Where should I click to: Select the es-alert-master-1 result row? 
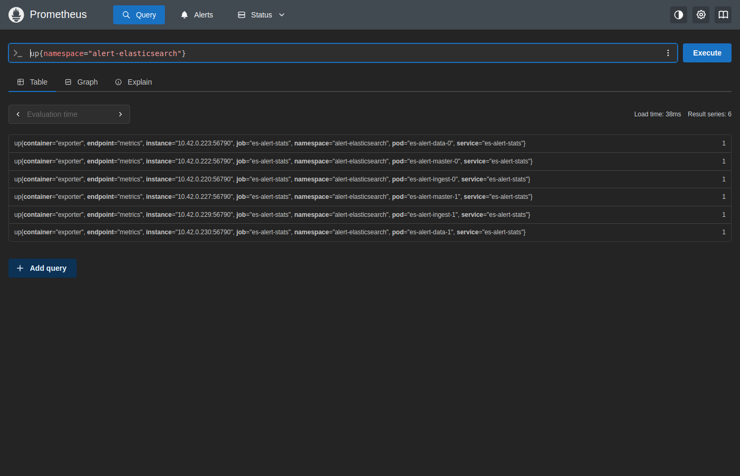point(370,197)
